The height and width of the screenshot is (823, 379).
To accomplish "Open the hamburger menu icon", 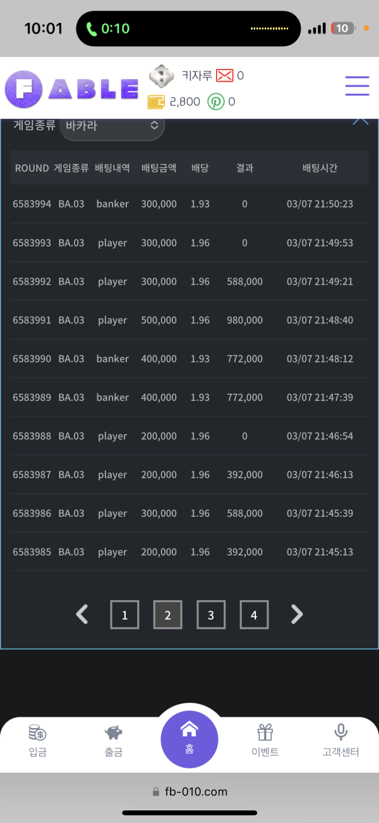I will 357,86.
